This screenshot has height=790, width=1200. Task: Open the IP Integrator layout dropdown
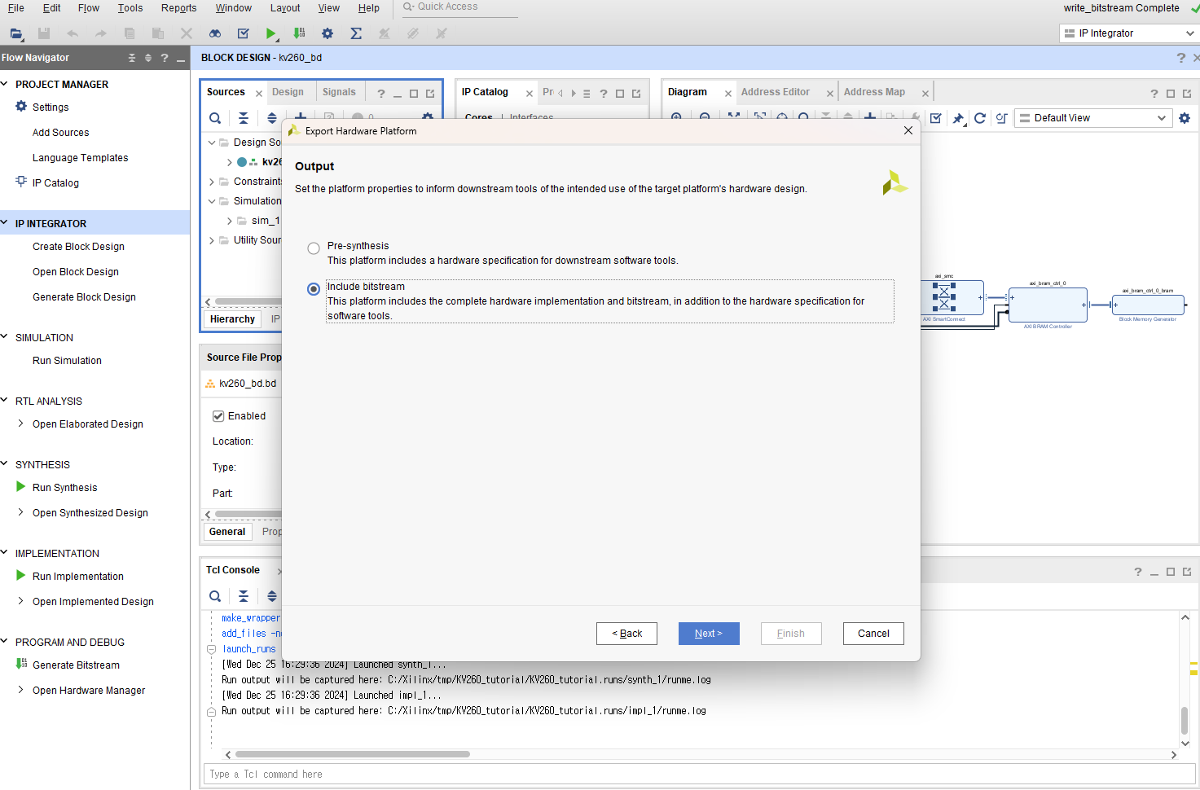(1128, 33)
